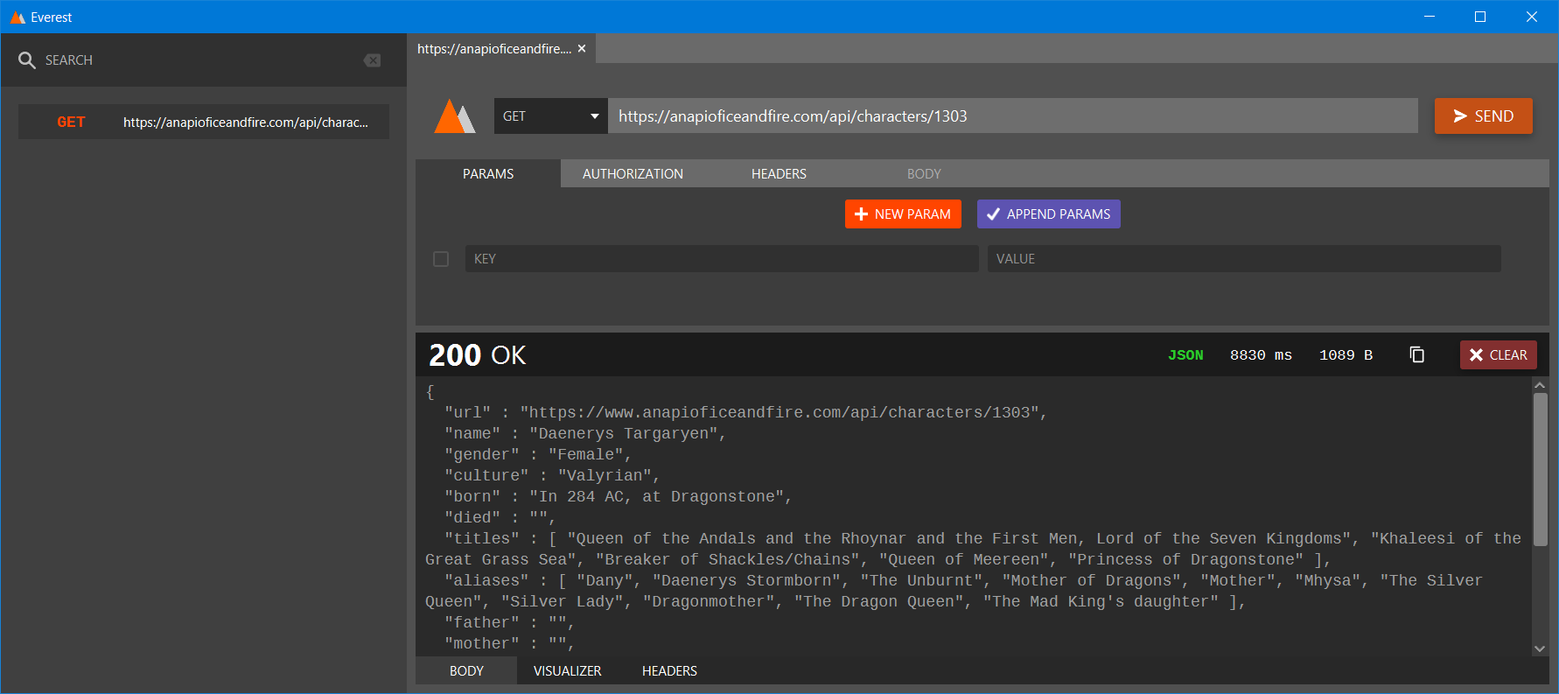Focus the param KEY field
This screenshot has width=1559, height=694.
click(722, 259)
